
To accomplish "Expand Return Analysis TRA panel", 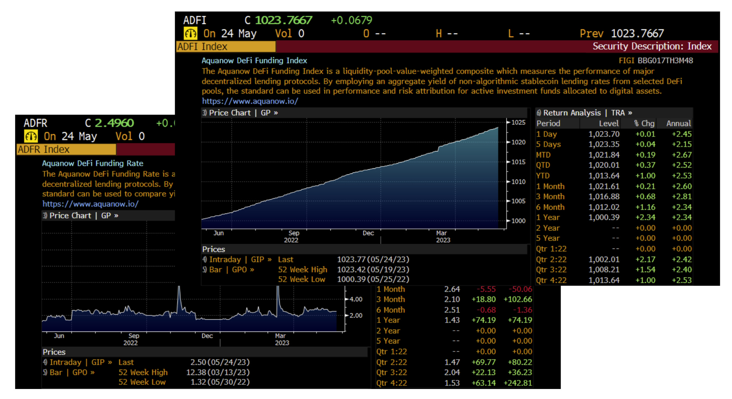I will [584, 113].
